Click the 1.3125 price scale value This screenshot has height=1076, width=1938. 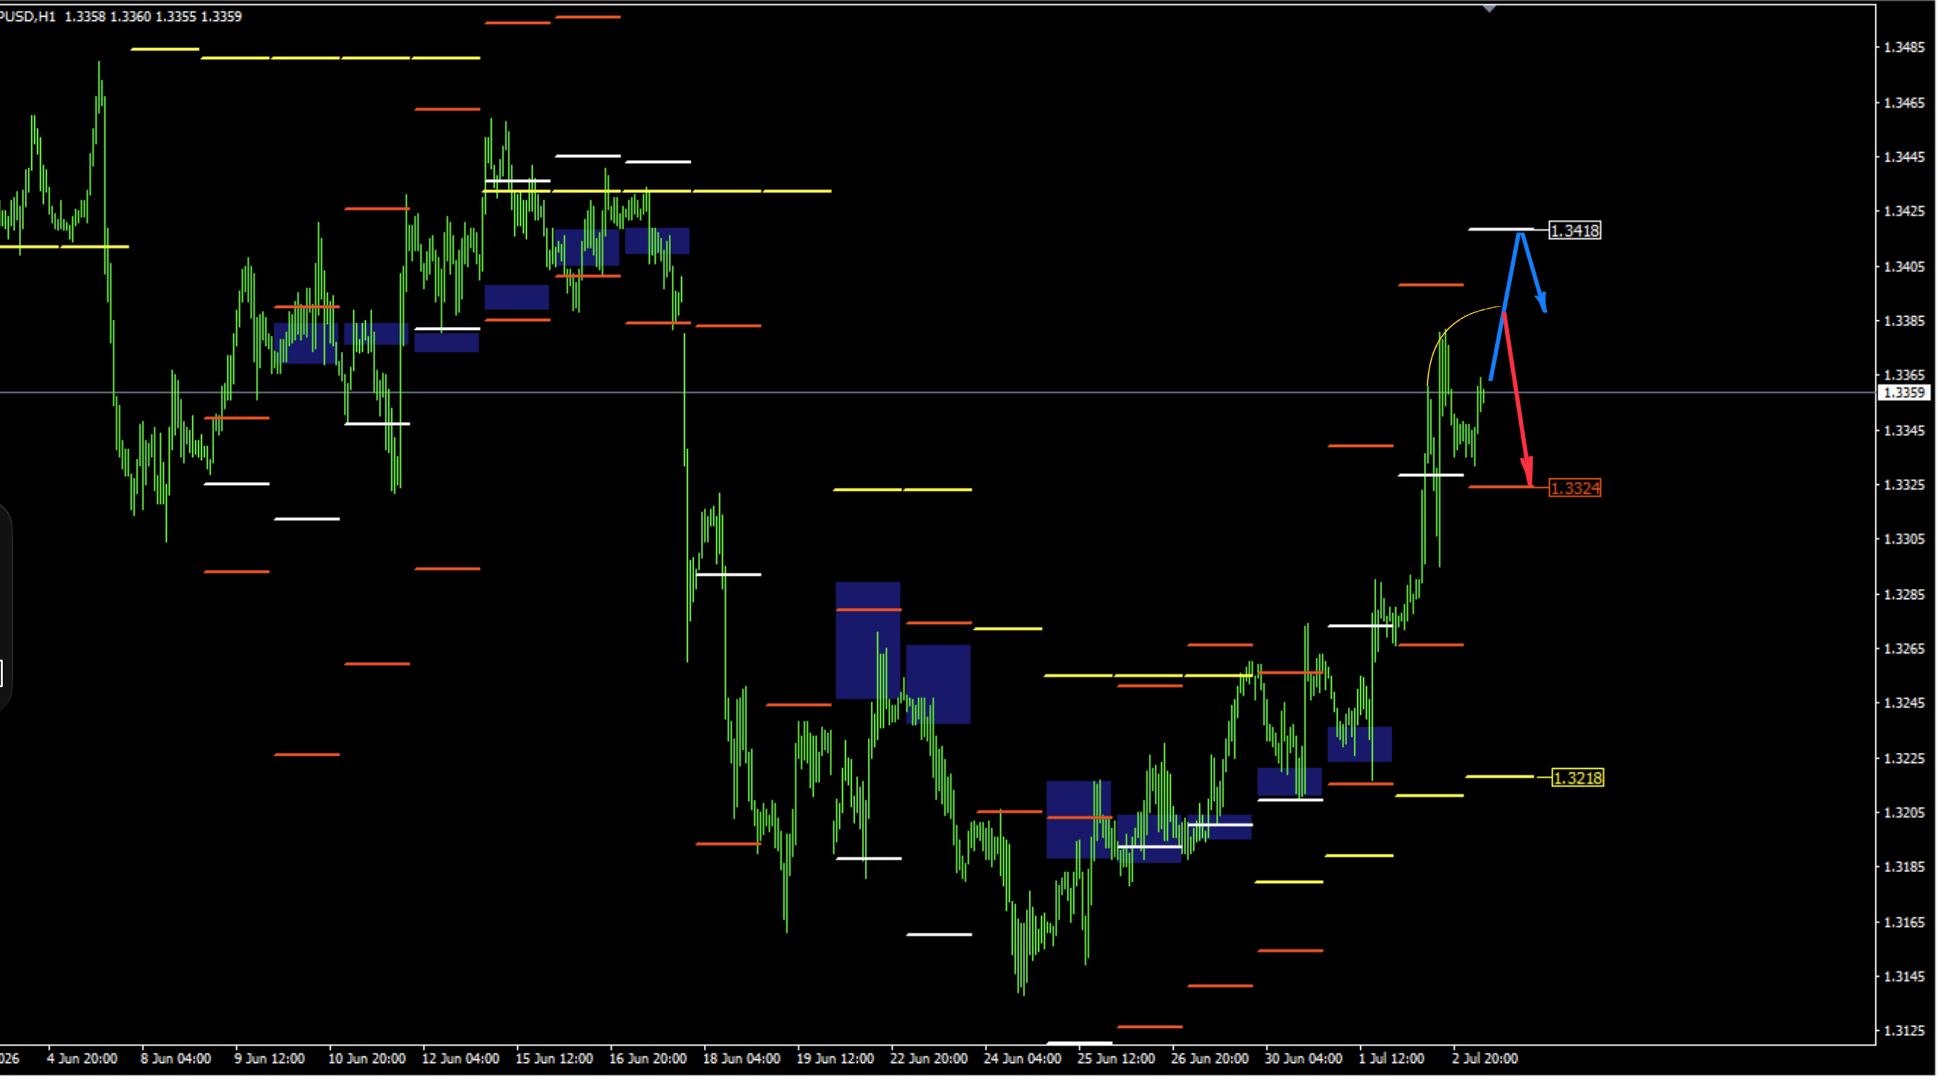(1904, 1031)
